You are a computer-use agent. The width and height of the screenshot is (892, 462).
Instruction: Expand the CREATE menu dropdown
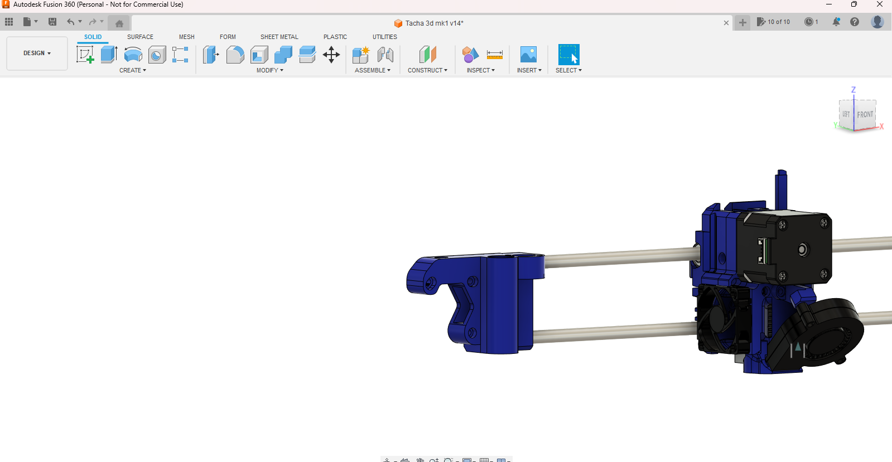tap(133, 71)
